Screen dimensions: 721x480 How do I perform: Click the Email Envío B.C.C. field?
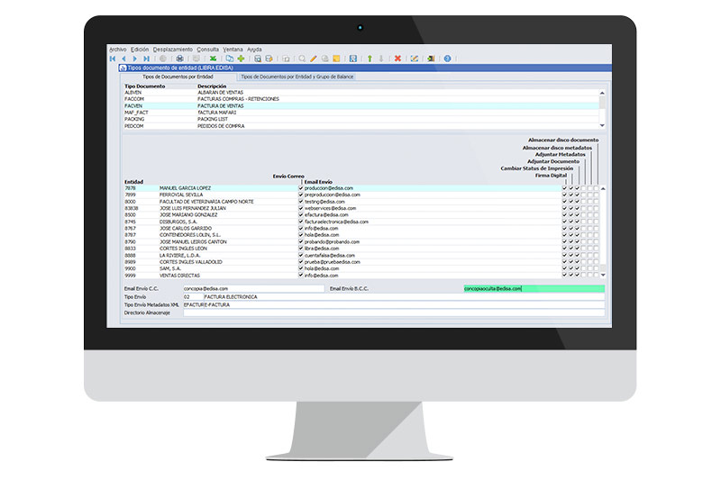tap(534, 288)
